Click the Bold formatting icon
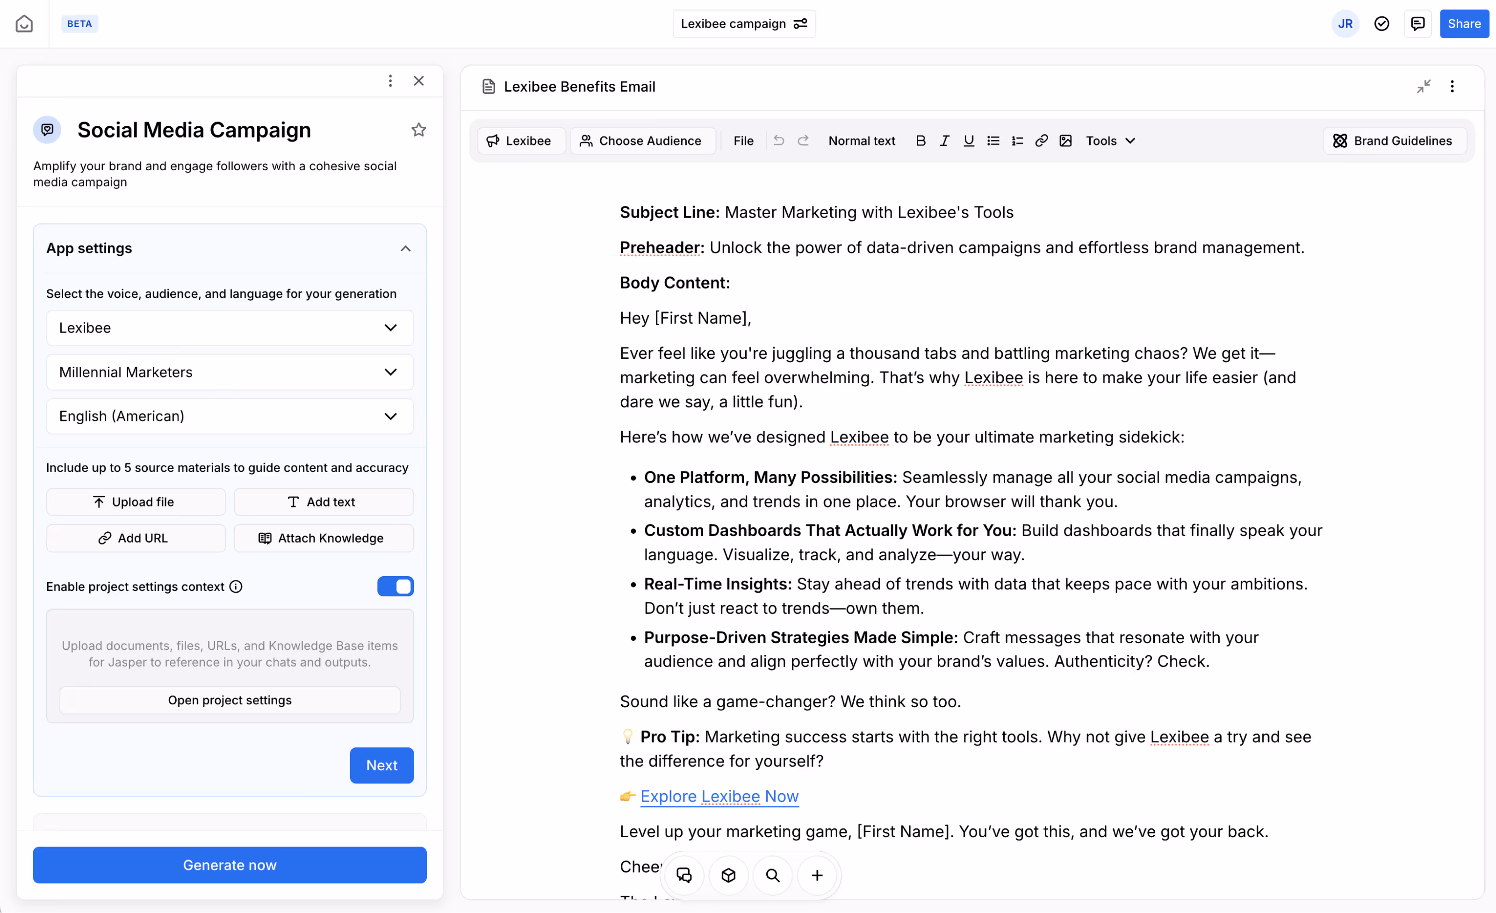Viewport: 1496px width, 913px height. [921, 140]
